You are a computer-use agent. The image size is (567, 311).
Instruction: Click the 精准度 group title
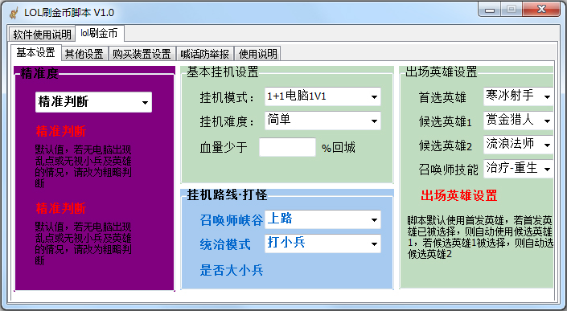(x=39, y=74)
